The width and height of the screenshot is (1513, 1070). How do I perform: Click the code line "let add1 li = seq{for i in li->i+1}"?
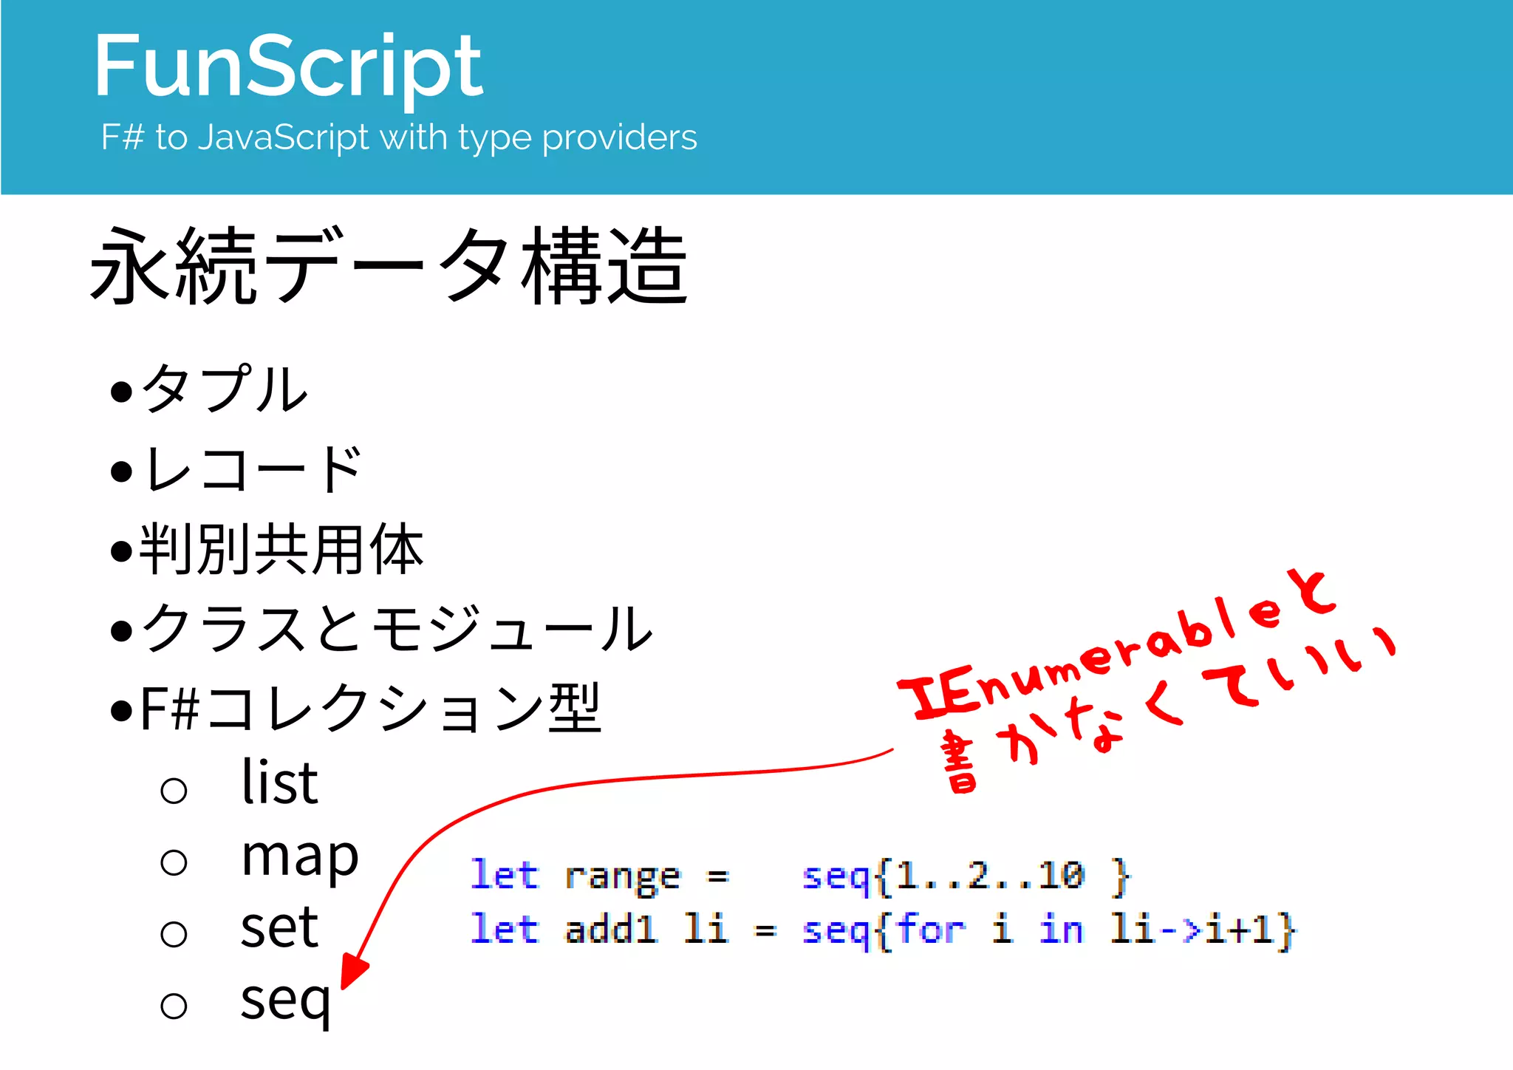click(x=883, y=930)
